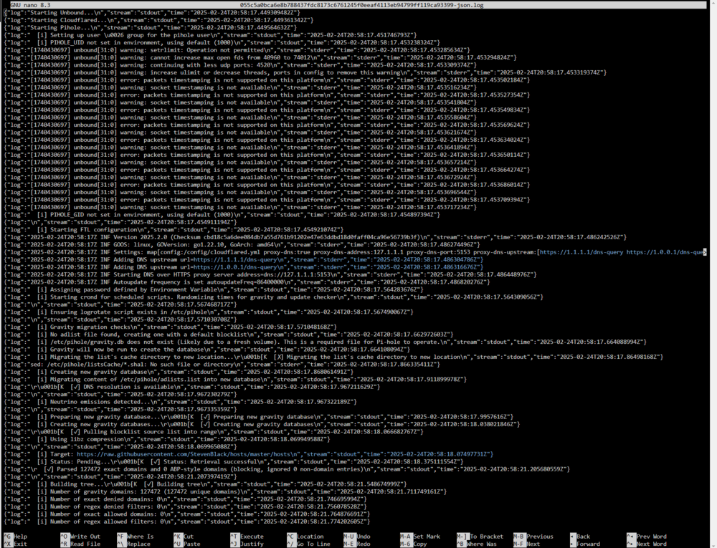Click the ^U Paste shortcut

(x=186, y=544)
